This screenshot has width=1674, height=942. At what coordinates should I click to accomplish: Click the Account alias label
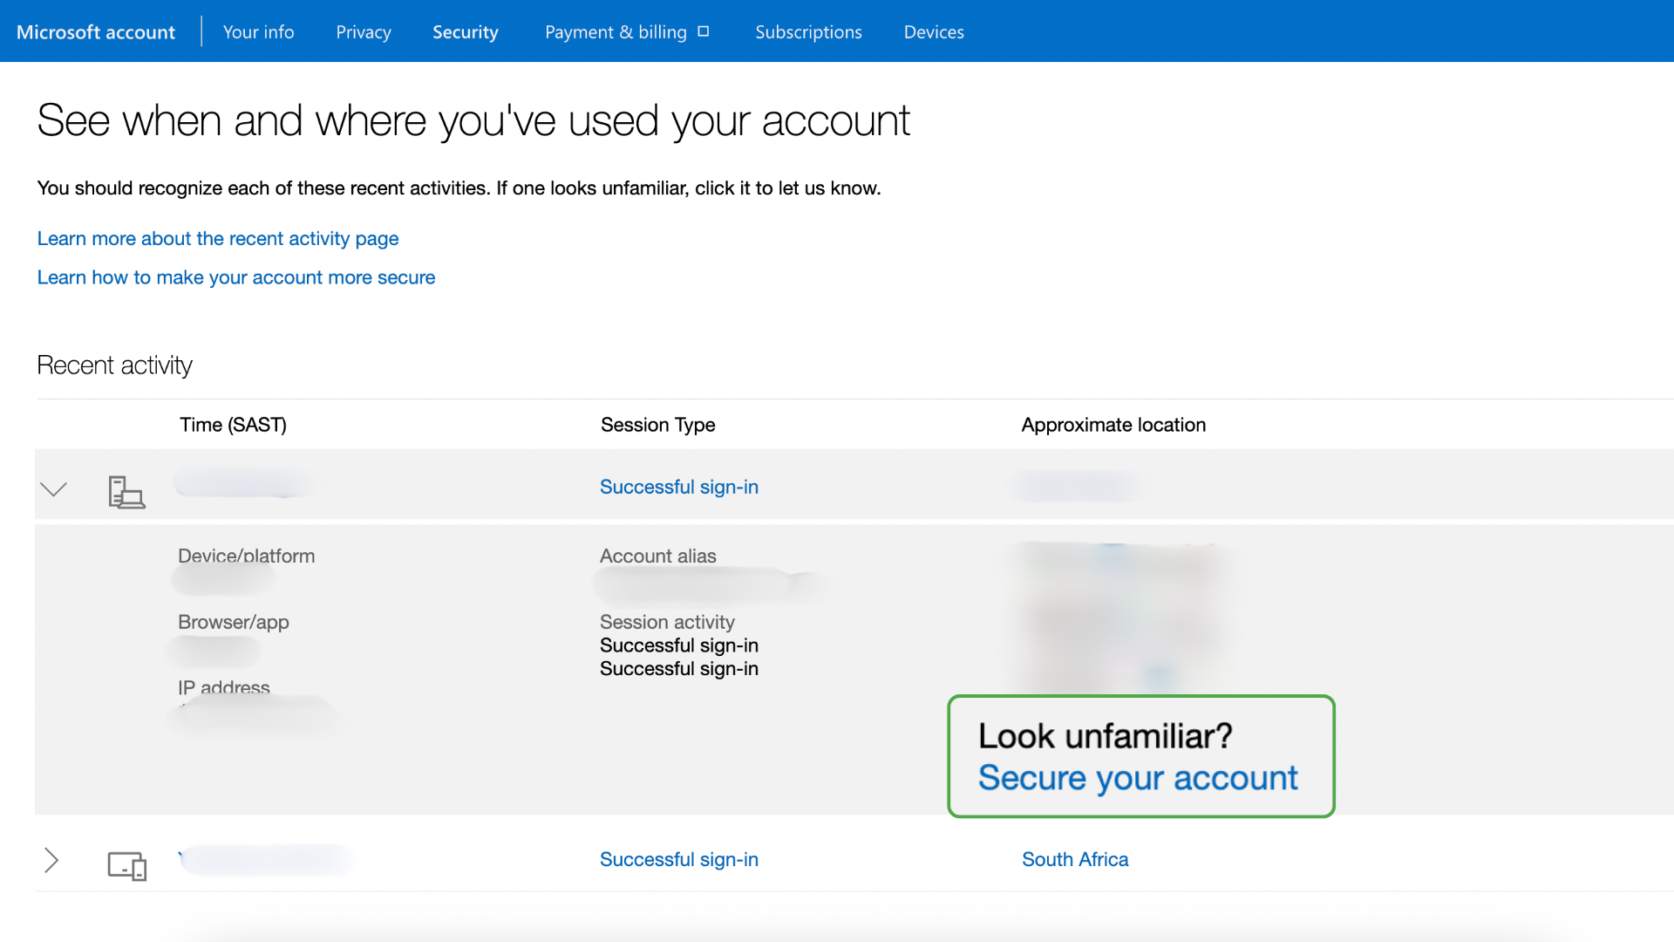(x=657, y=556)
